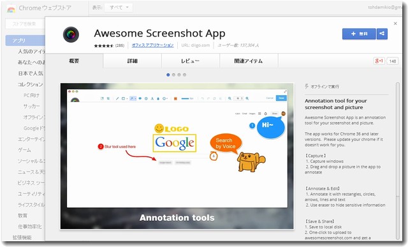408x247 pixels.
Task: Open ユーティリティ category in sidebar
Action: [31, 194]
